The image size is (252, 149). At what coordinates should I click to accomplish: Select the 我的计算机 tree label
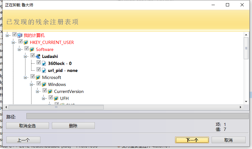(34, 35)
